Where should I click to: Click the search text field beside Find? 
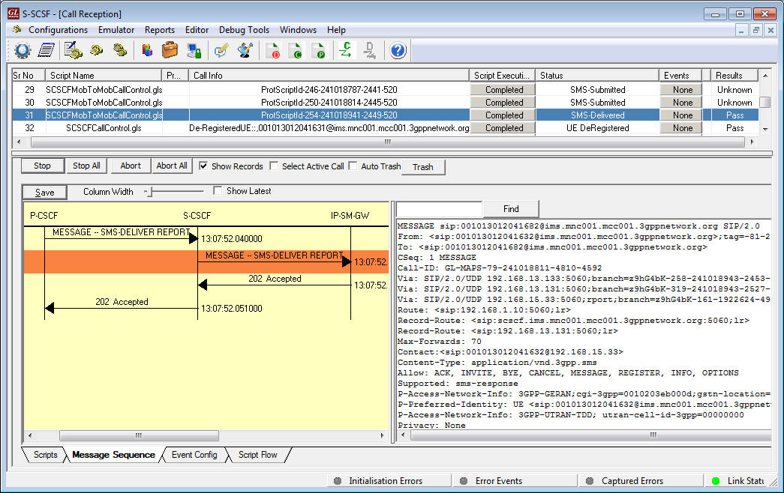(x=439, y=209)
